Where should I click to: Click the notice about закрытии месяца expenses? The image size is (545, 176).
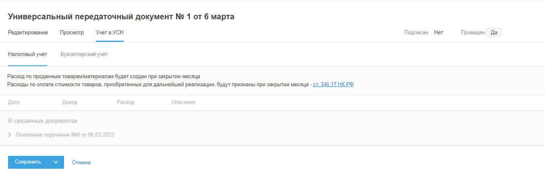point(104,76)
